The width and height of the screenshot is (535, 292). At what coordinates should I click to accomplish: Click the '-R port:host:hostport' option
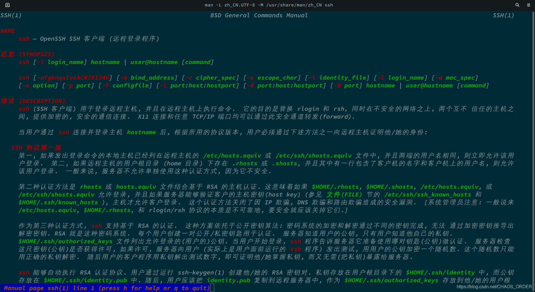(284, 85)
